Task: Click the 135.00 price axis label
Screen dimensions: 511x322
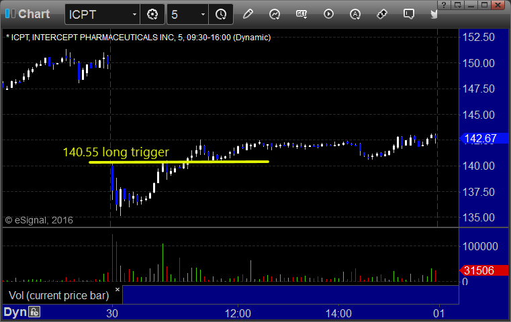Action: pyautogui.click(x=479, y=217)
